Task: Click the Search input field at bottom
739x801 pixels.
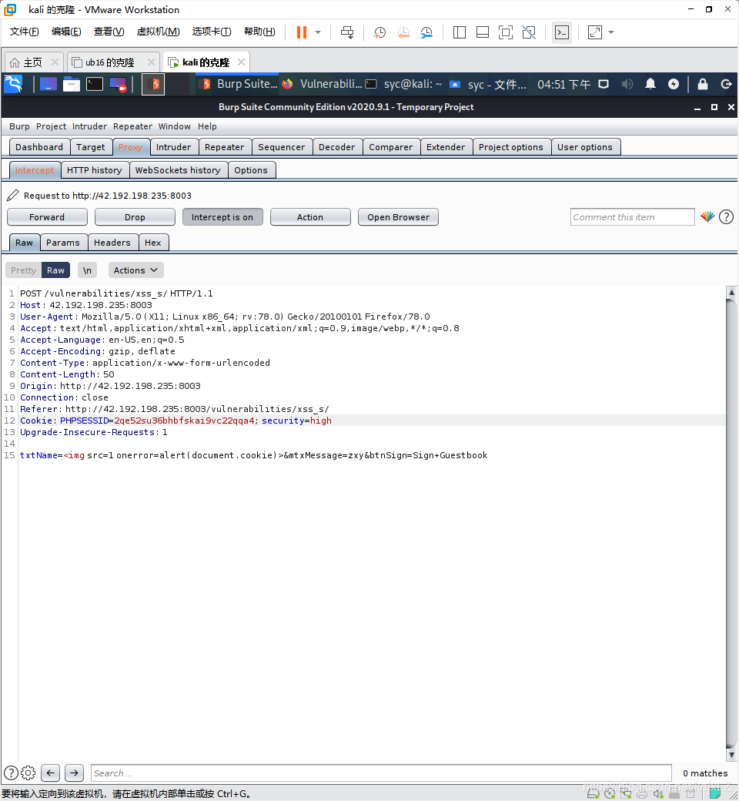Action: click(381, 773)
